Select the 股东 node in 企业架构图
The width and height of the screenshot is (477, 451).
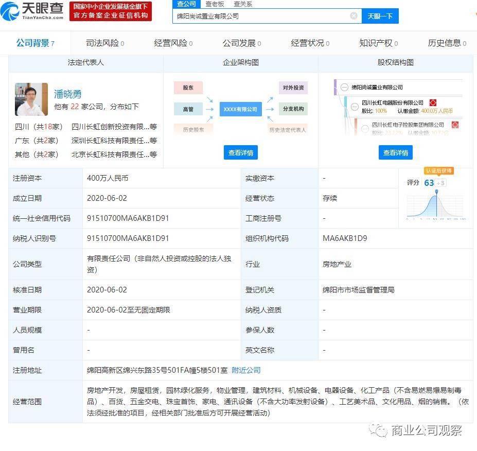[x=188, y=88]
